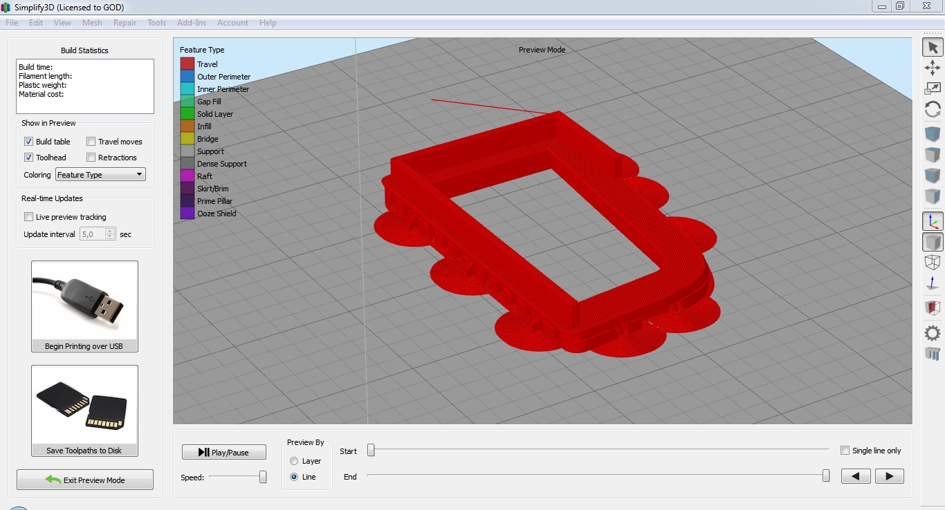
Task: Select the arrow selection tool
Action: pos(933,47)
